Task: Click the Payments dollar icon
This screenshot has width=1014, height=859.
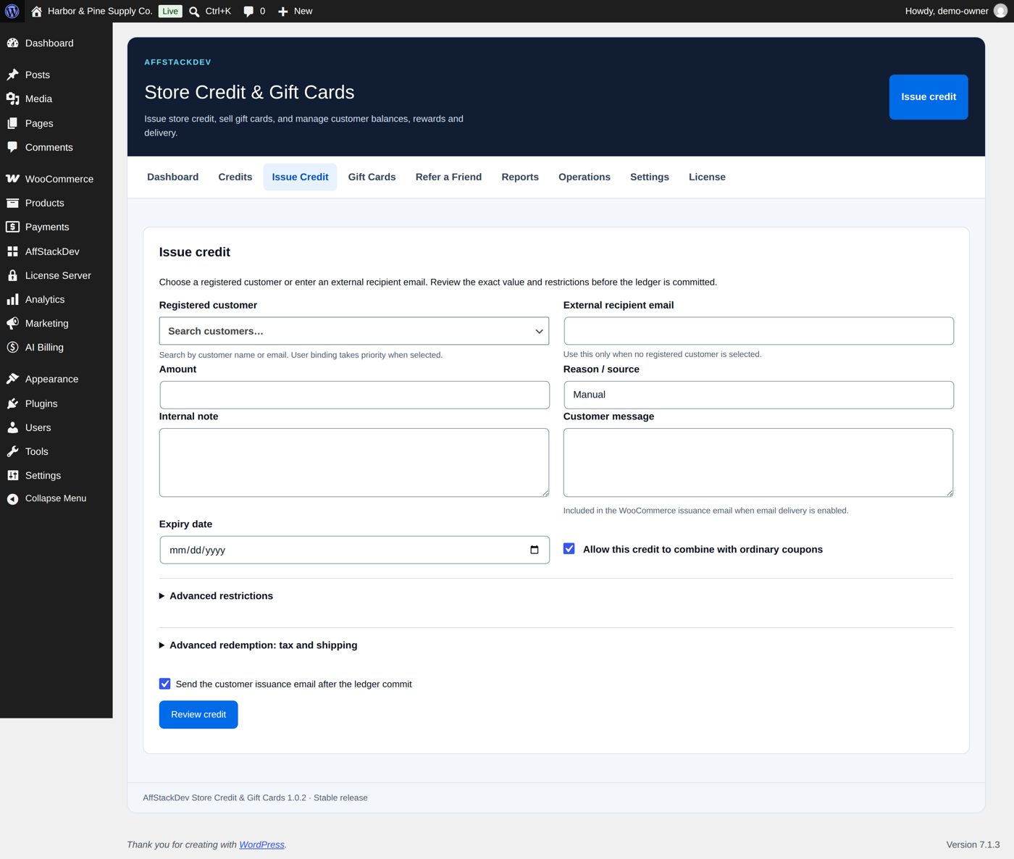Action: [12, 227]
